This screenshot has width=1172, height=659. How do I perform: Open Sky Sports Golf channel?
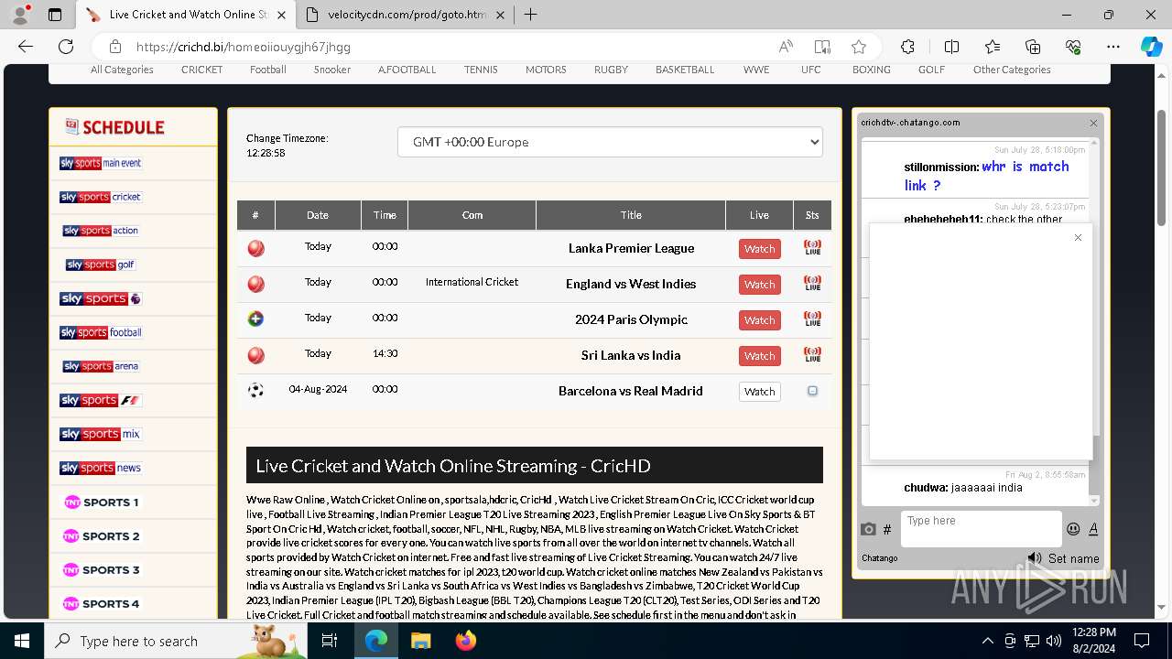[101, 265]
